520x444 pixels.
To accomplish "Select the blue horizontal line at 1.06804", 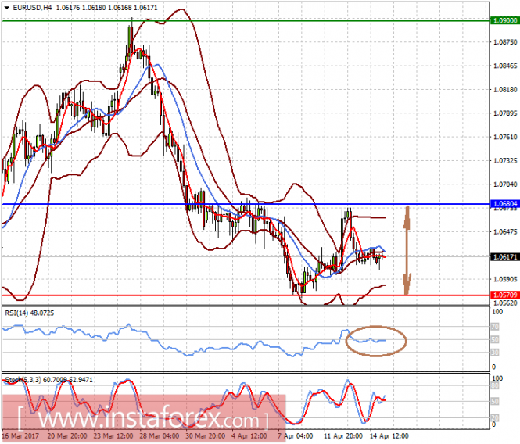I will [246, 204].
